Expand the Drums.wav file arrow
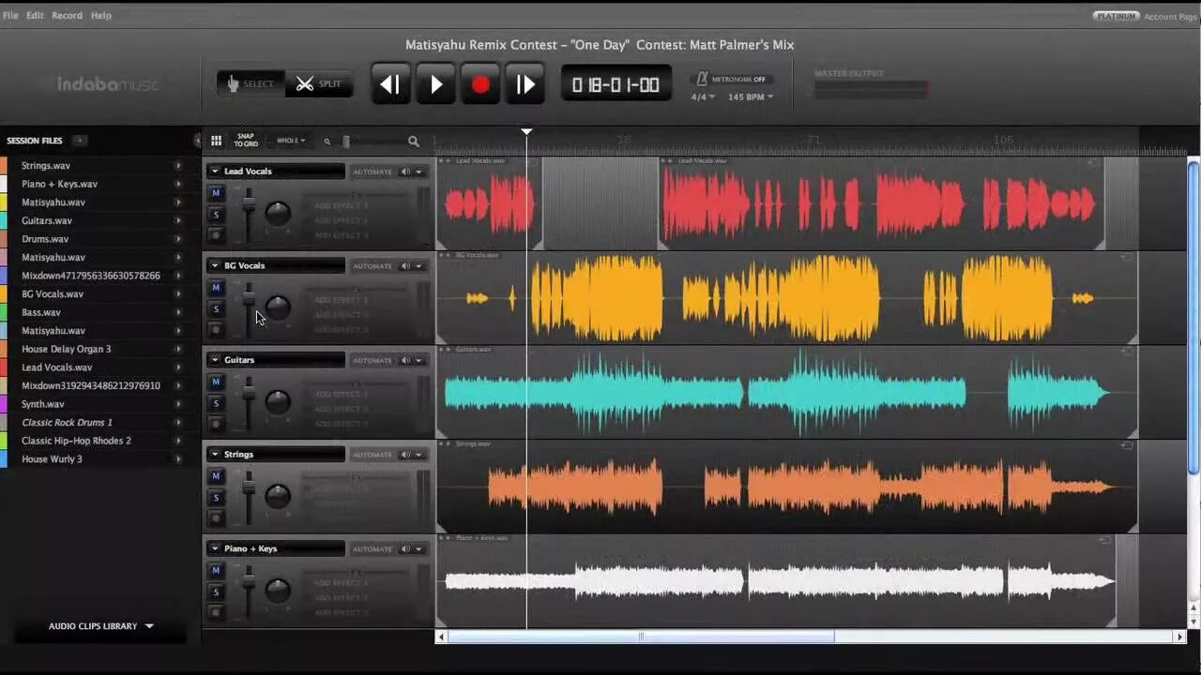1201x675 pixels. (178, 239)
